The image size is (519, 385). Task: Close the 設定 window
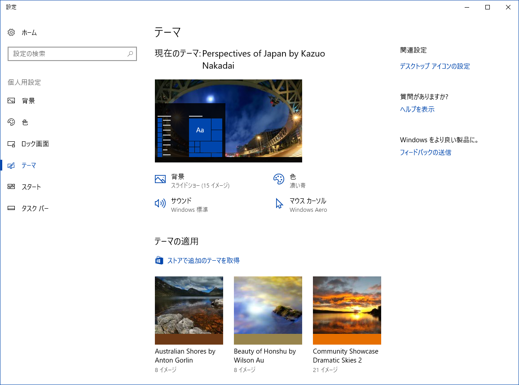click(x=508, y=7)
